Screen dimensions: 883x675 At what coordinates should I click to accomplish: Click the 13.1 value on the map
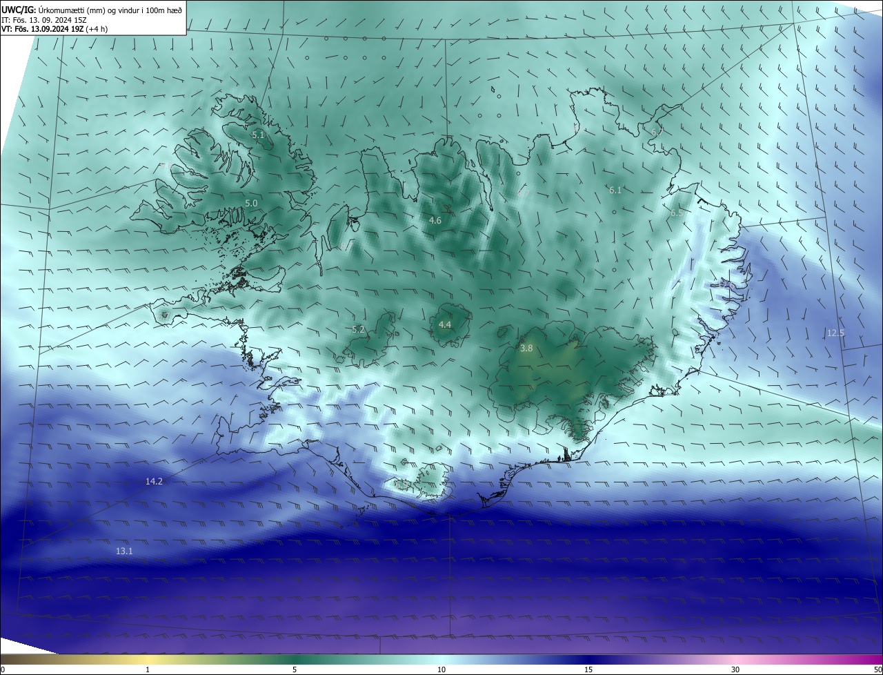pos(124,551)
